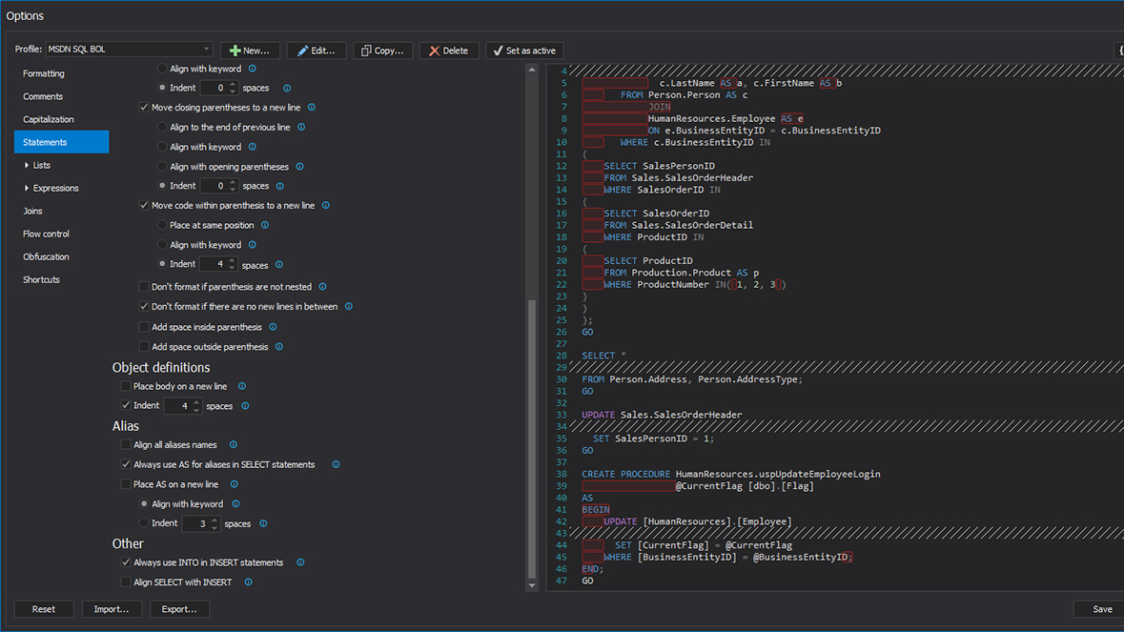Click info icon next to 'Place at same position'
The image size is (1124, 632).
265,225
